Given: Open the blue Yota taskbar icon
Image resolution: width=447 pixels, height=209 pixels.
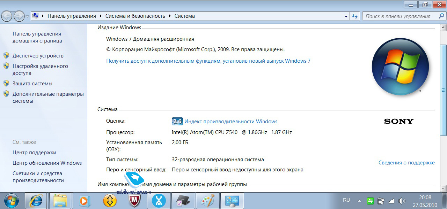Looking at the screenshot, I should 159,201.
